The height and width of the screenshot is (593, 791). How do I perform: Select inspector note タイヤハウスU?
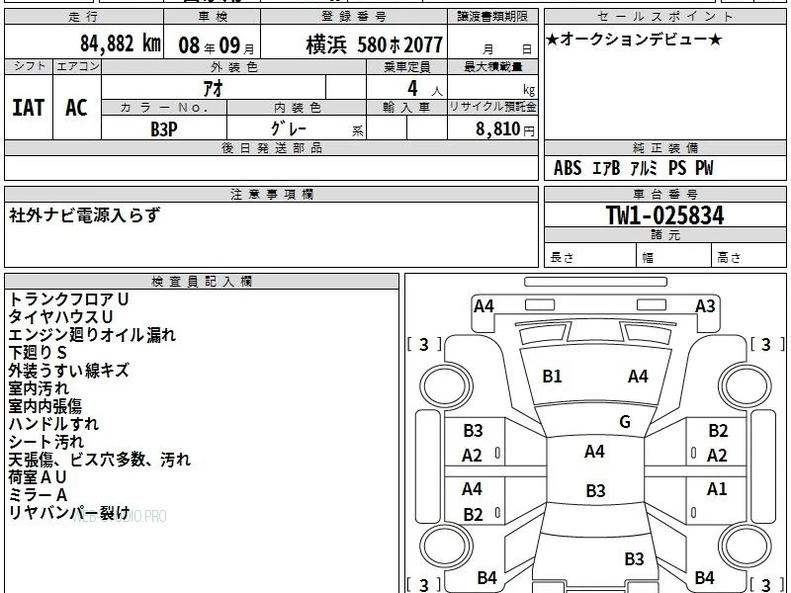pyautogui.click(x=60, y=317)
